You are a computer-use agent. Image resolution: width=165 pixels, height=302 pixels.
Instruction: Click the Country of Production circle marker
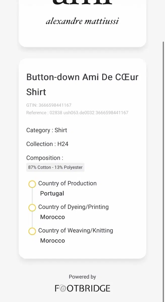[x=32, y=184]
